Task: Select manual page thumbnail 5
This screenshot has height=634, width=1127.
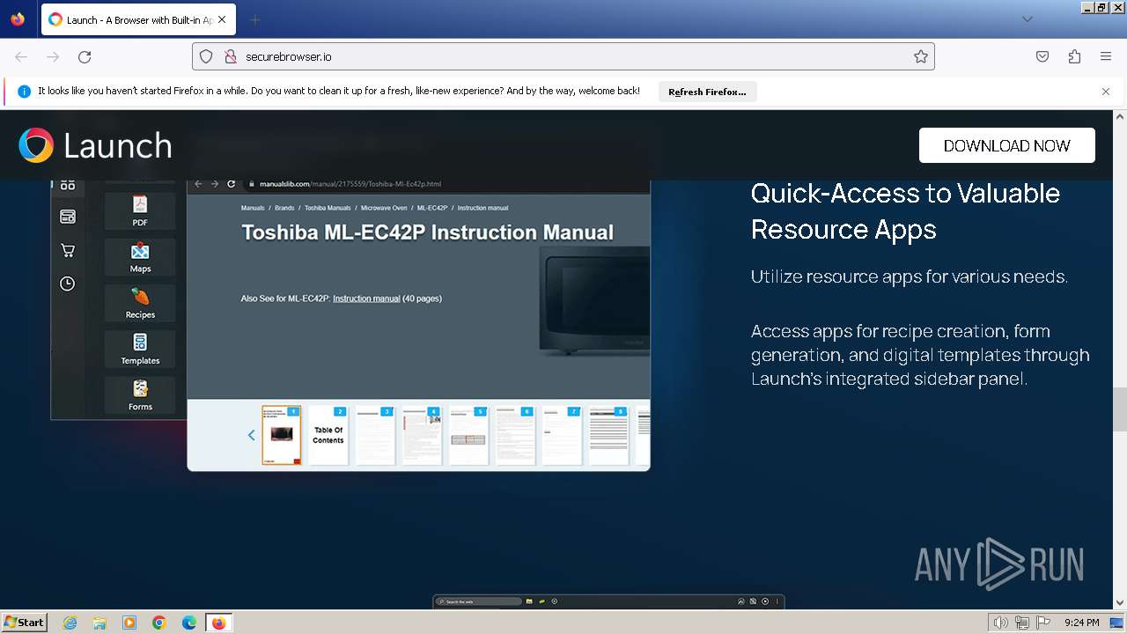Action: [x=468, y=435]
